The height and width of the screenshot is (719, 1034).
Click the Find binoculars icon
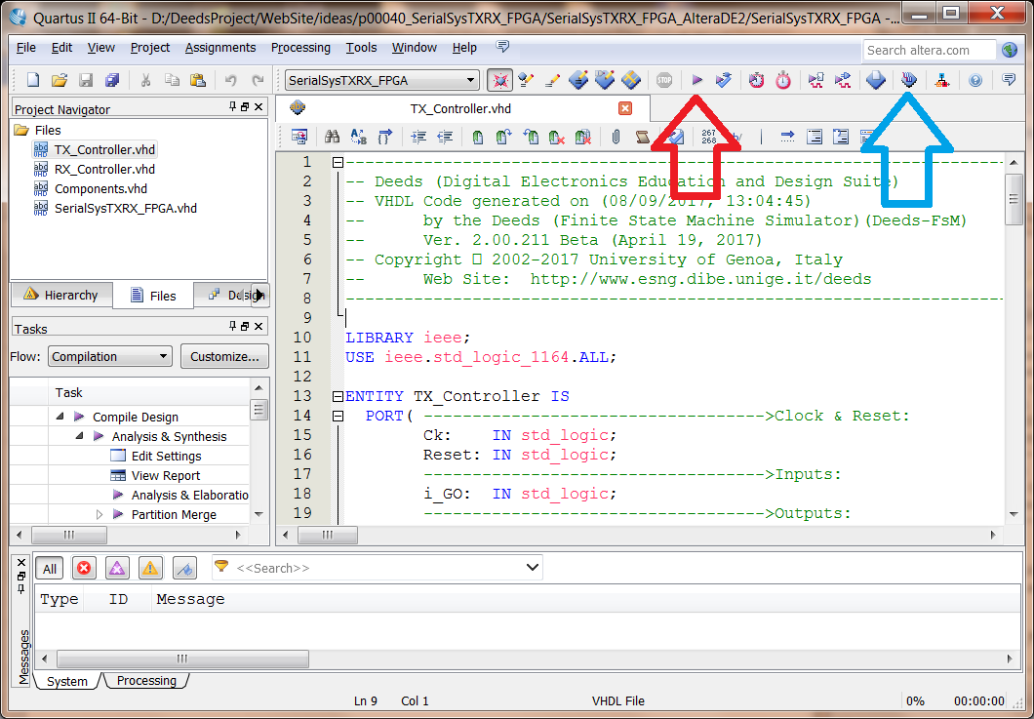coord(333,137)
